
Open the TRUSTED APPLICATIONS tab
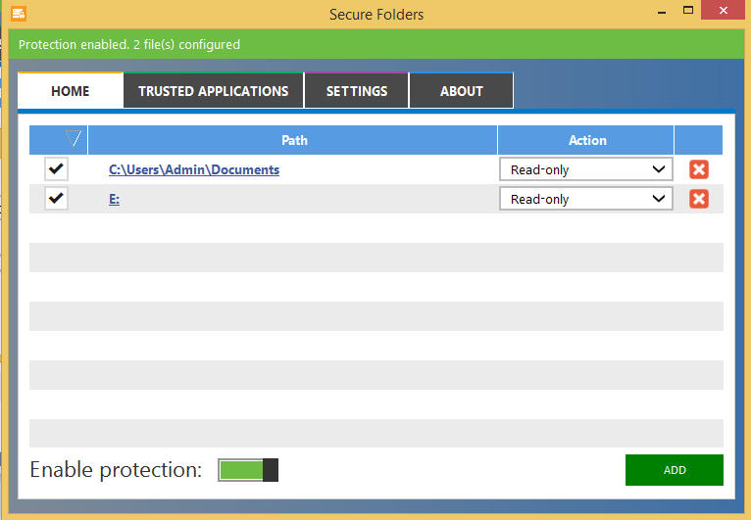pyautogui.click(x=213, y=90)
